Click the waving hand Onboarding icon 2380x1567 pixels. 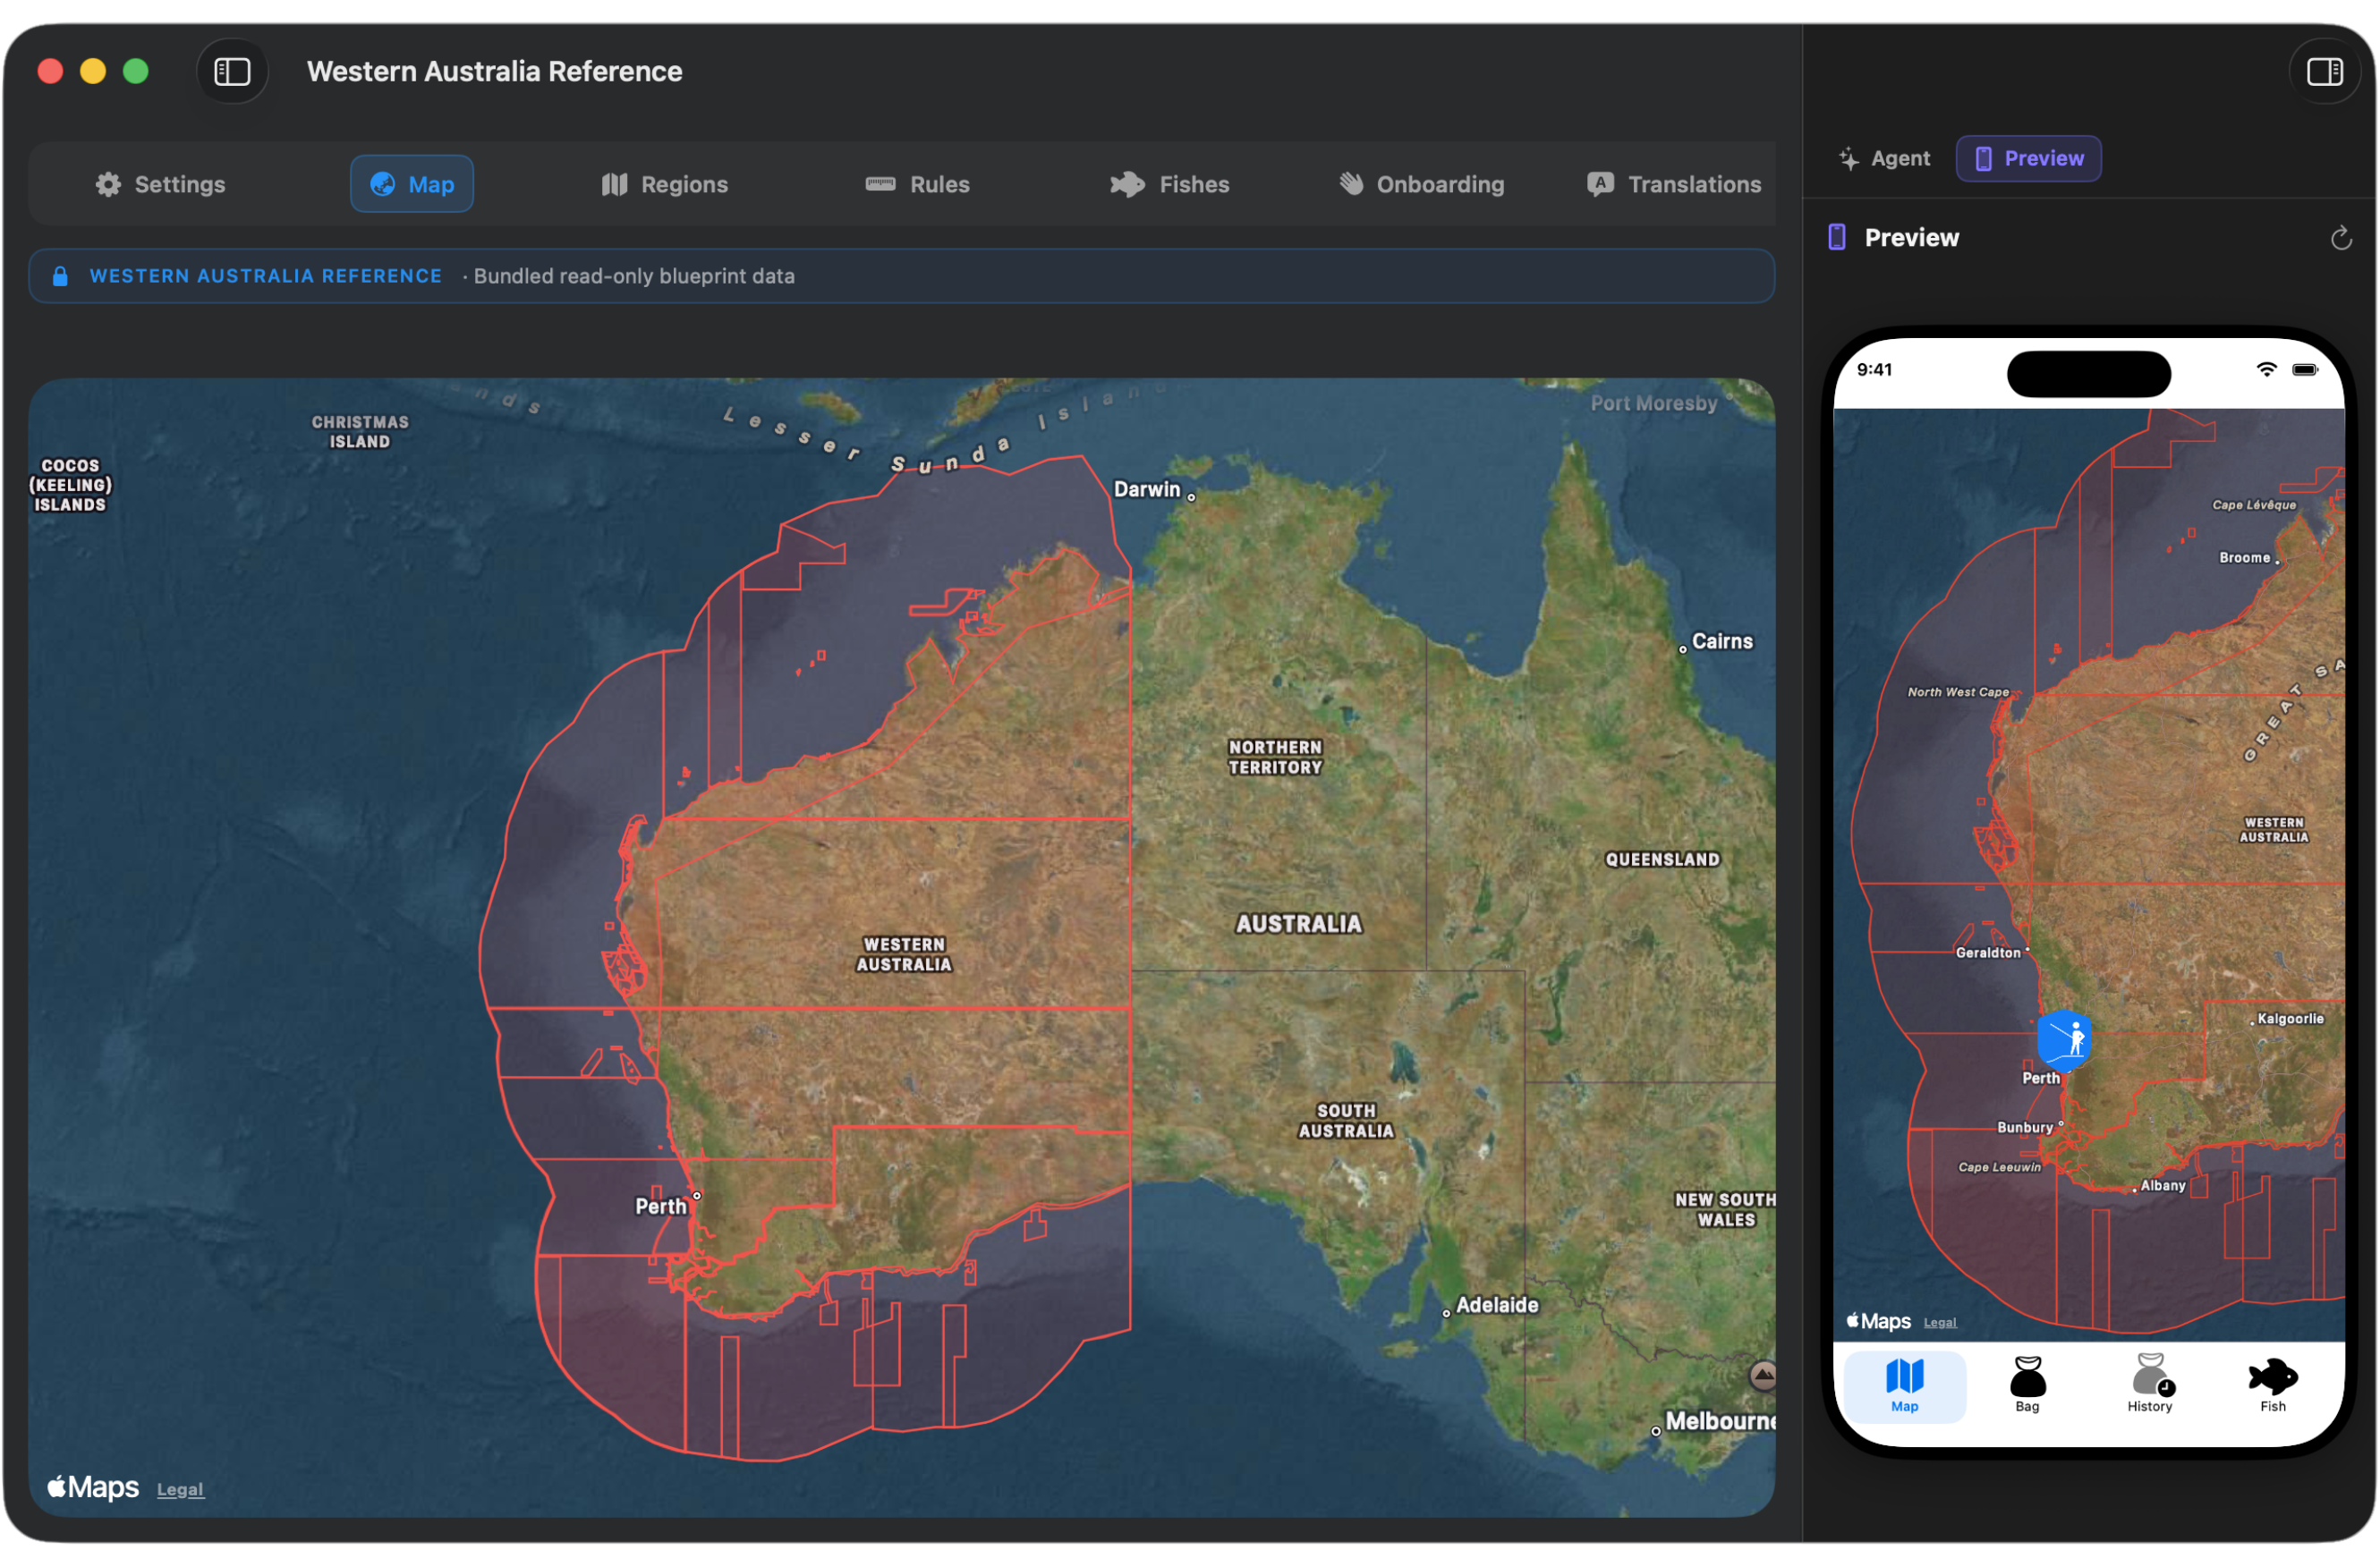point(1351,184)
